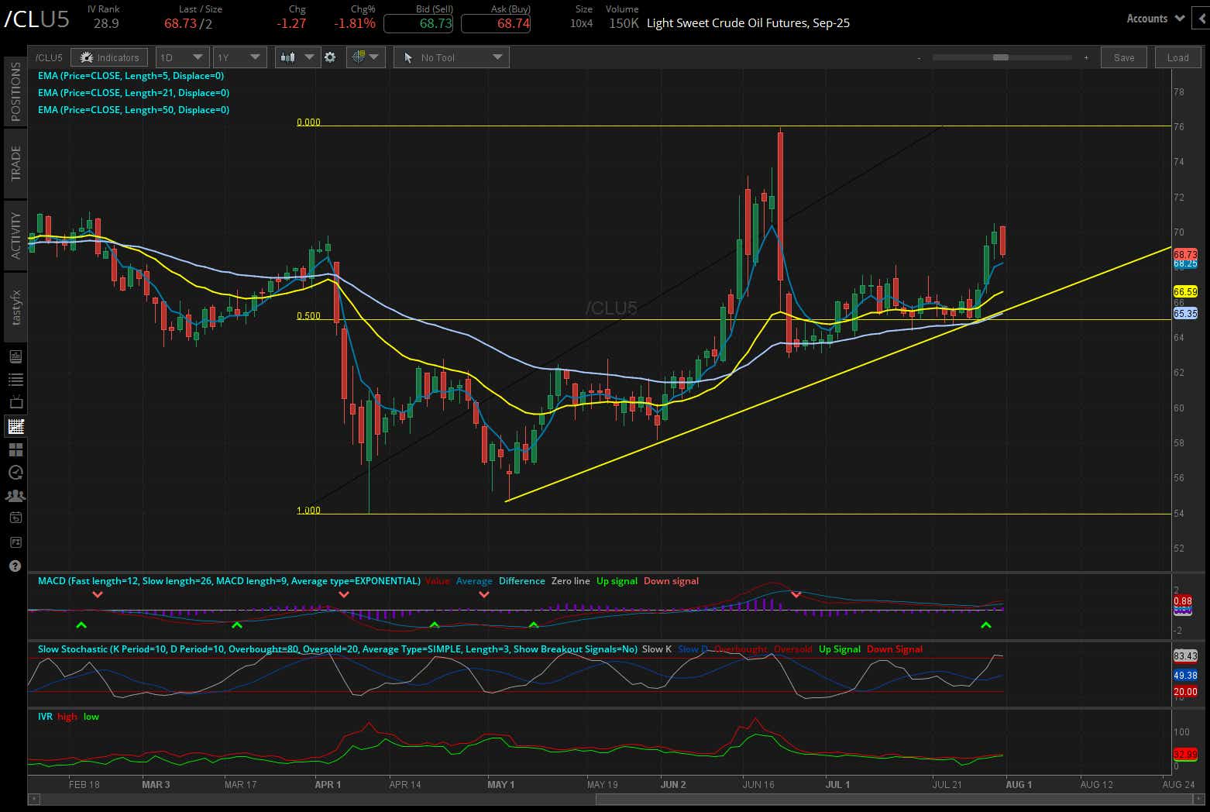Expand the No Tool drawing tools dropdown
Image resolution: width=1210 pixels, height=812 pixels.
[451, 57]
